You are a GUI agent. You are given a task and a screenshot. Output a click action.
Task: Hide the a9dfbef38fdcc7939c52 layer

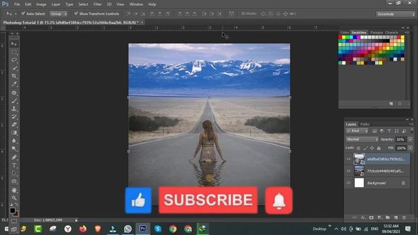(x=348, y=159)
